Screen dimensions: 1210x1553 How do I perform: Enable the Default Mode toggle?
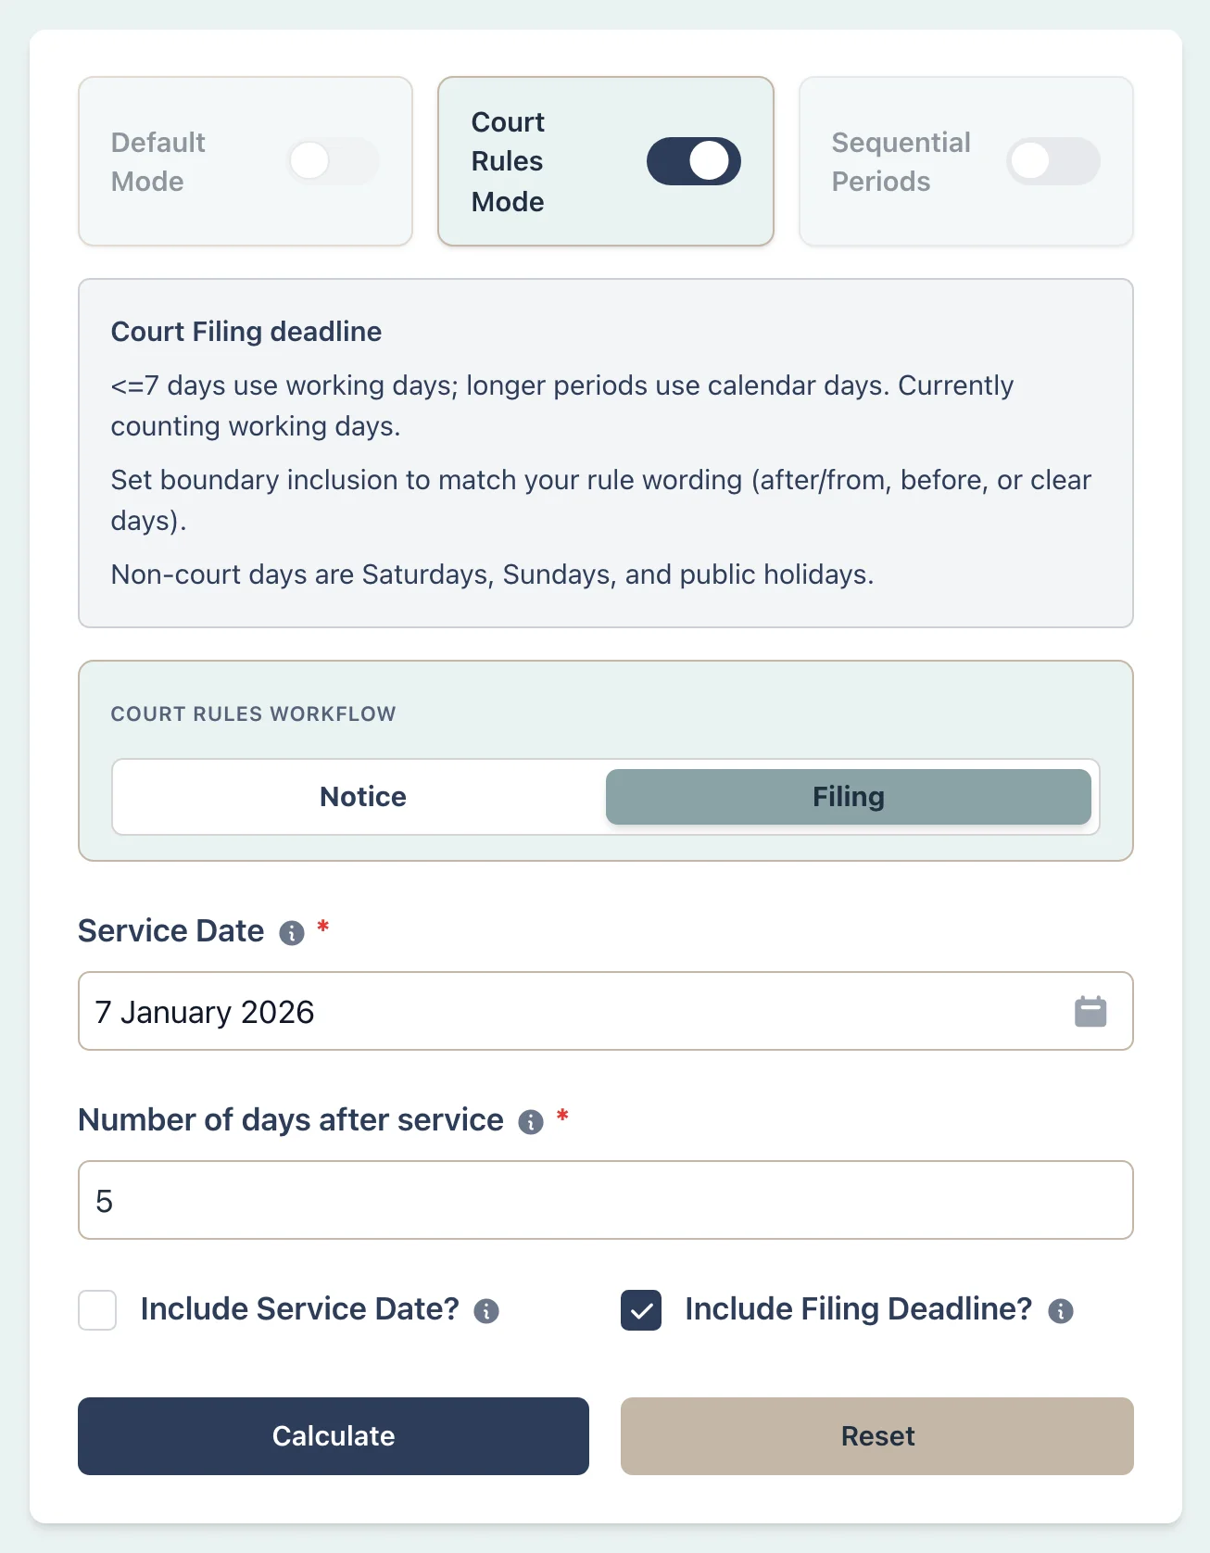point(333,161)
